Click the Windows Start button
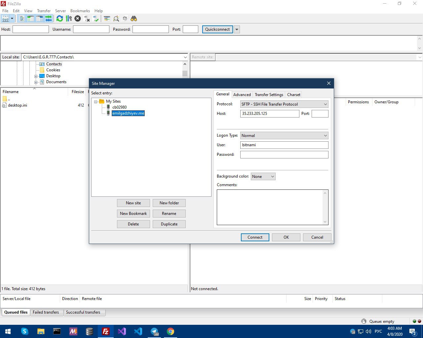The width and height of the screenshot is (423, 338). coord(8,331)
